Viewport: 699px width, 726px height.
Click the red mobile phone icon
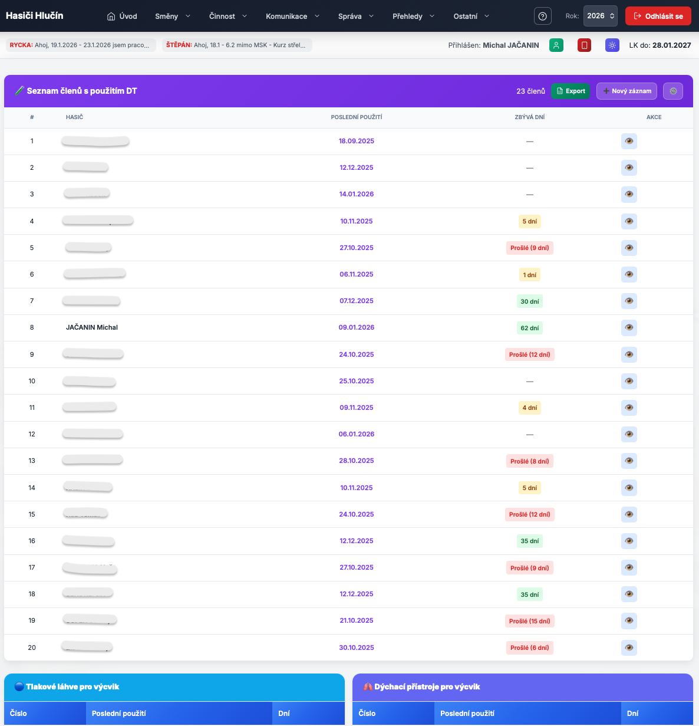point(584,45)
